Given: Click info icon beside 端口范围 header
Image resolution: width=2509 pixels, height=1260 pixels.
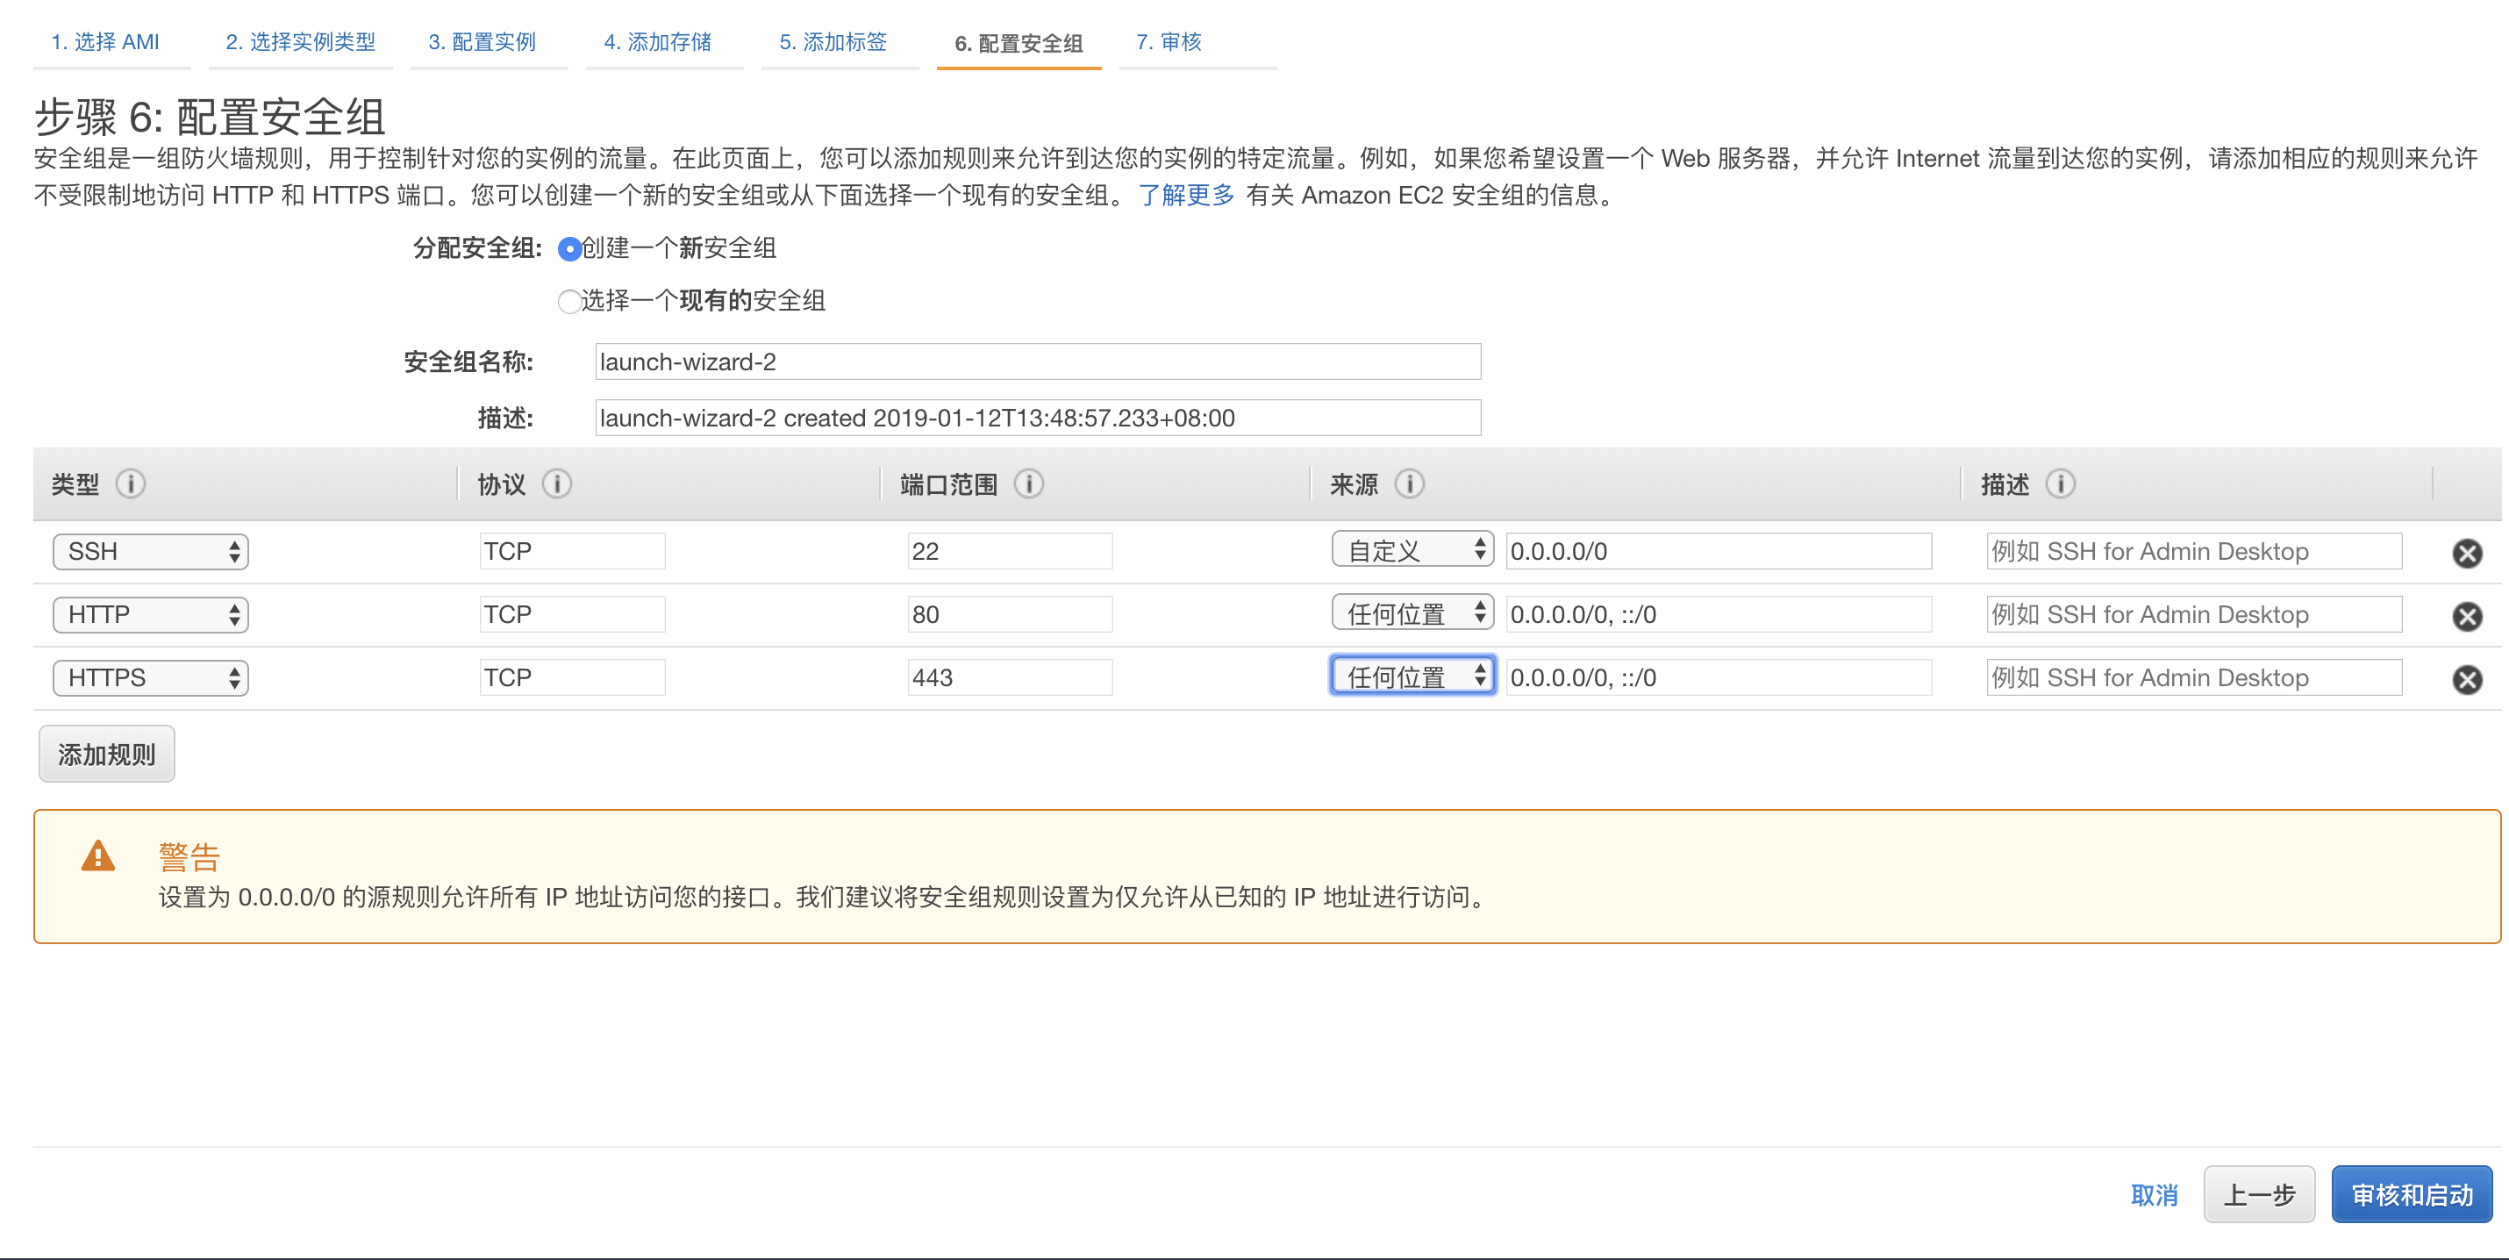Looking at the screenshot, I should coord(1027,483).
